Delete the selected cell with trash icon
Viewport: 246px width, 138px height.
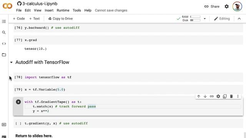[231, 96]
